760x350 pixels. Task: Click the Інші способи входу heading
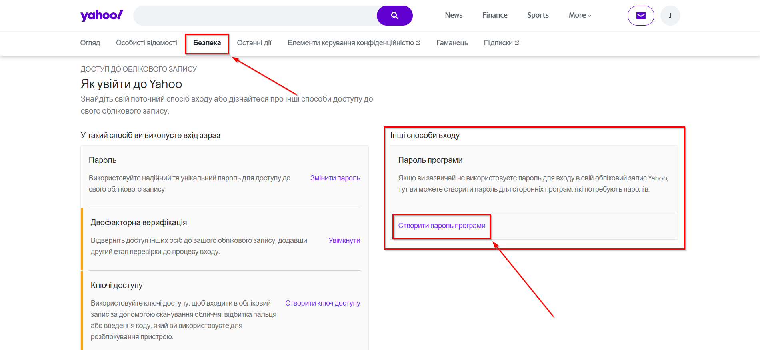425,135
